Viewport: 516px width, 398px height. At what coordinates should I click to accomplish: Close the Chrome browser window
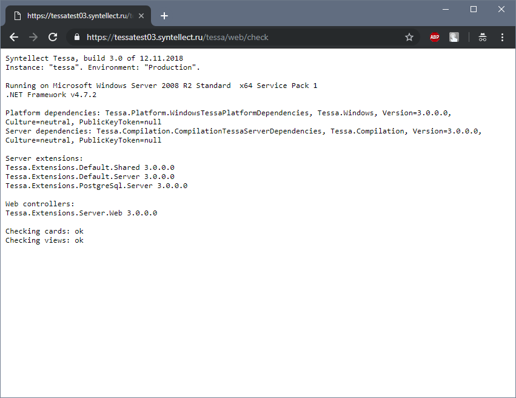point(501,9)
